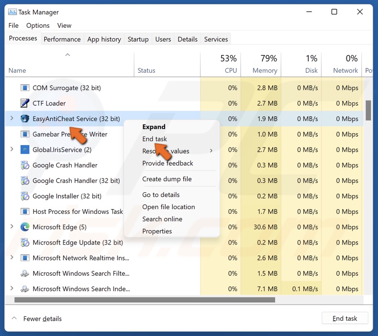Open the Options menu

tap(38, 25)
